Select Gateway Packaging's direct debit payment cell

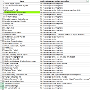[64, 57]
